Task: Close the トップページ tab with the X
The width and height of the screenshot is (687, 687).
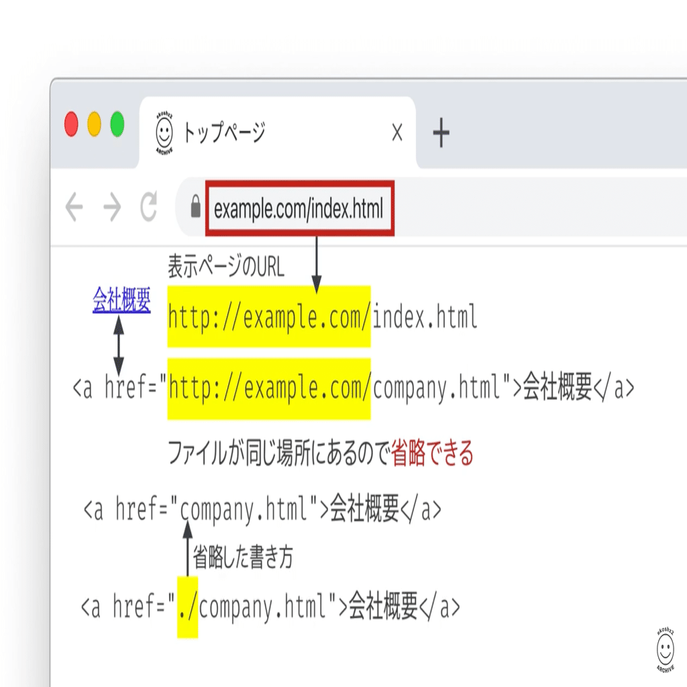Action: [x=397, y=132]
